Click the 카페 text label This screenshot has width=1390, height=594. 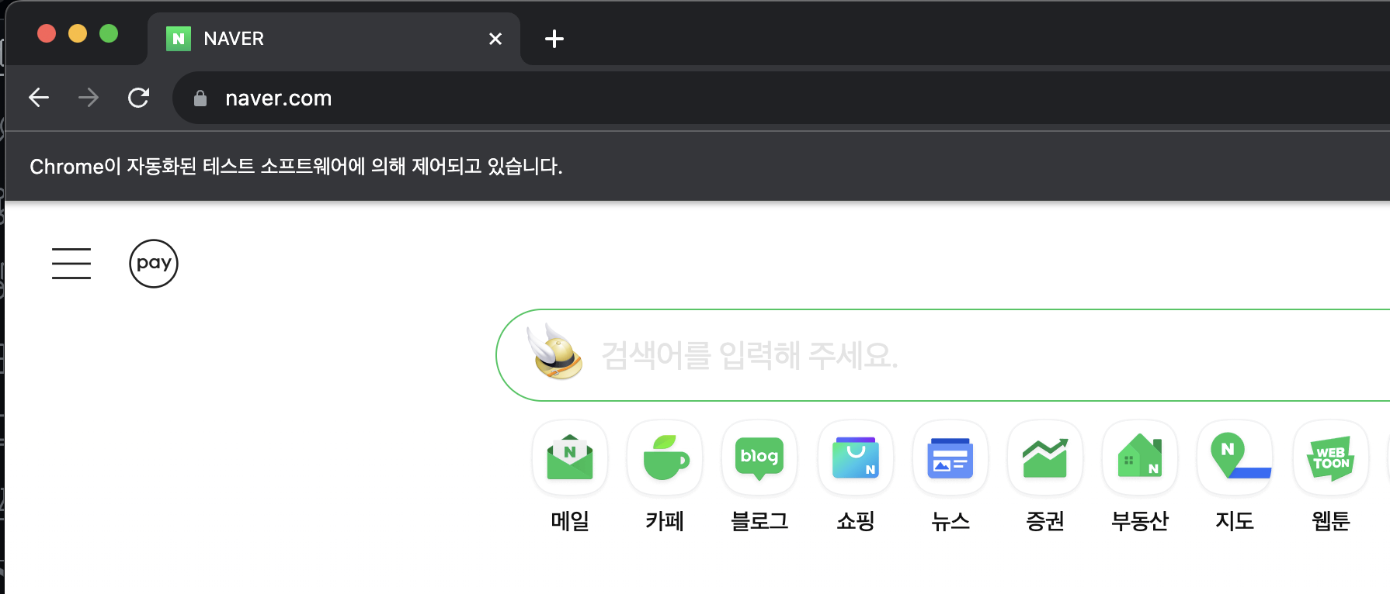[665, 521]
